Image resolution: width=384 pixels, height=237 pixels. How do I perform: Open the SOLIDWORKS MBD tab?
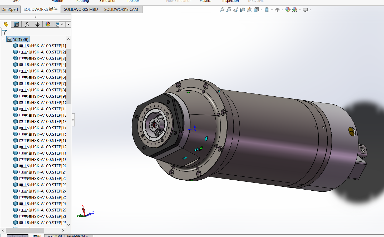click(x=81, y=9)
